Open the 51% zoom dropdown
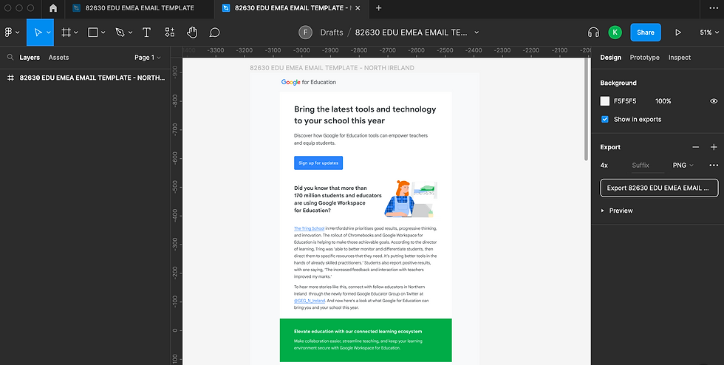 (708, 33)
